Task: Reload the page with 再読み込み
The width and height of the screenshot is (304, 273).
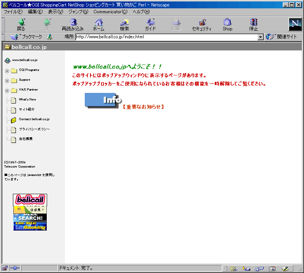Action: (x=73, y=25)
